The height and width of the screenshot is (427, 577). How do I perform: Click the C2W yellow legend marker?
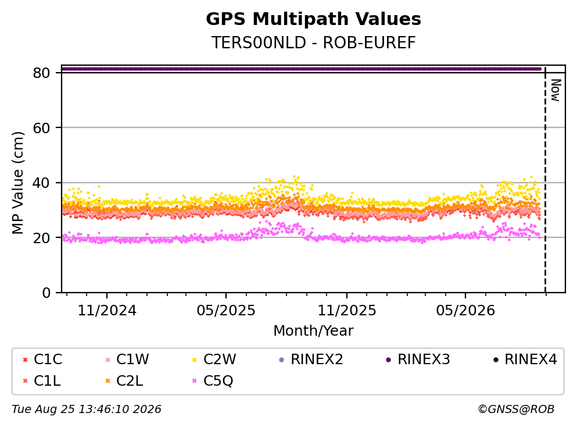click(195, 360)
